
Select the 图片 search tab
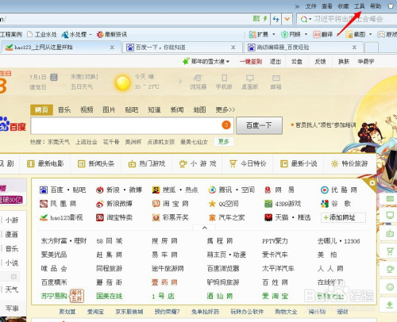[109, 109]
